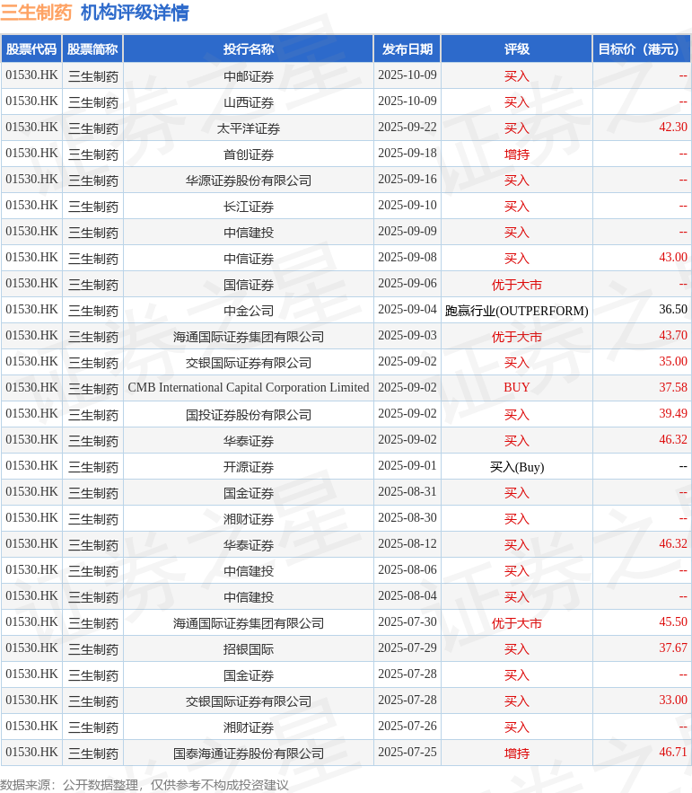Select the 国信证券 cell

249,285
